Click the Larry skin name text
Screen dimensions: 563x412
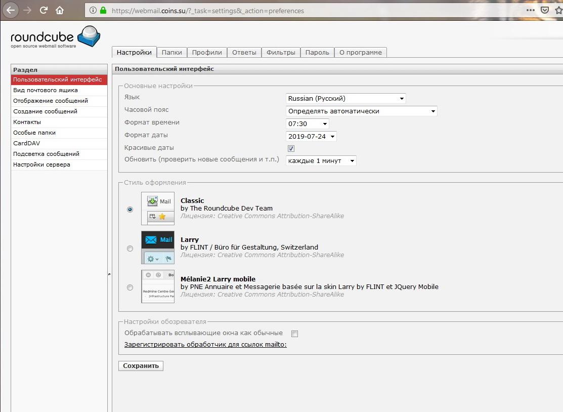pyautogui.click(x=190, y=239)
